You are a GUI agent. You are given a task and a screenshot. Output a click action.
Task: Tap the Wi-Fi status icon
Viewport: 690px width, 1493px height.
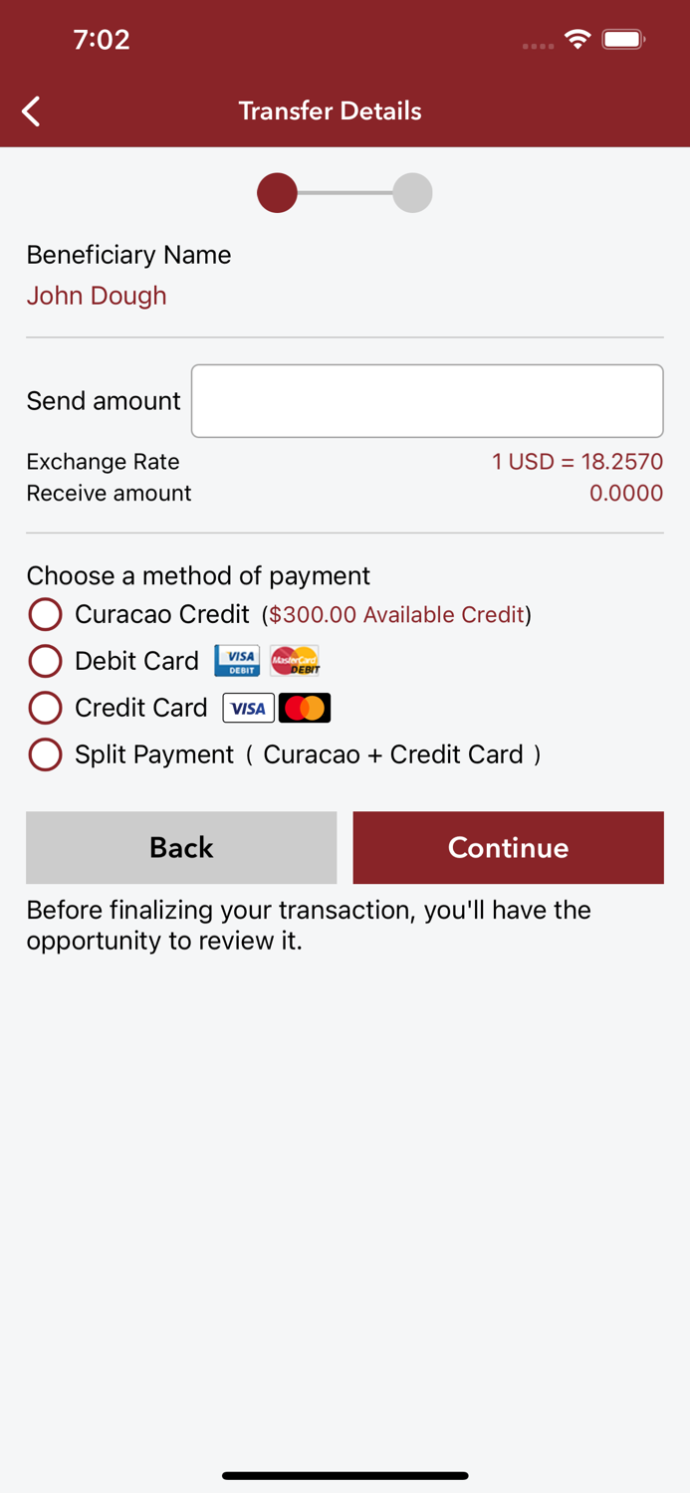tap(580, 39)
